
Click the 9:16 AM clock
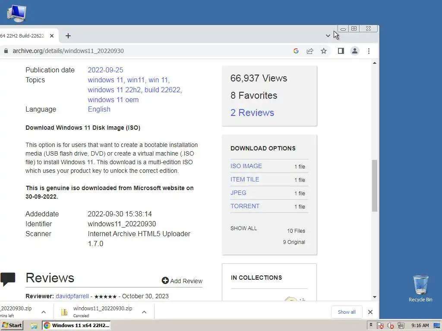[x=420, y=325]
